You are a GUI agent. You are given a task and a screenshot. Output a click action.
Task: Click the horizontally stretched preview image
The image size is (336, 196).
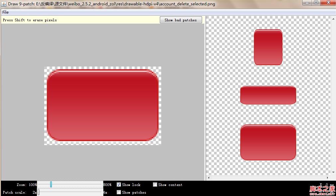click(268, 95)
